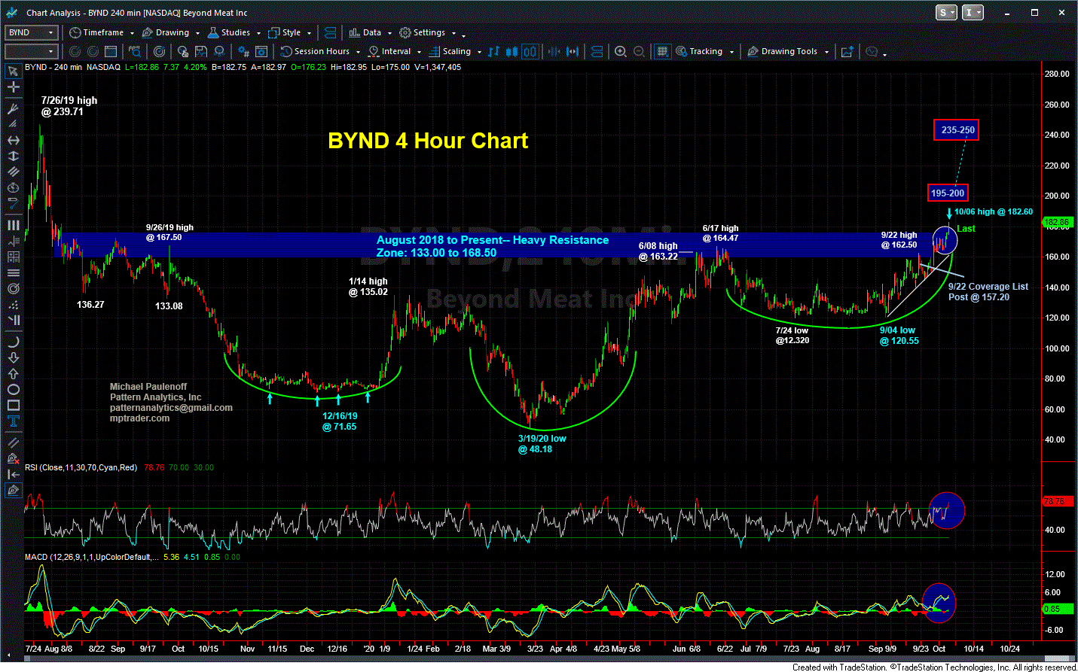
Task: Click the Tracking button
Action: (699, 51)
